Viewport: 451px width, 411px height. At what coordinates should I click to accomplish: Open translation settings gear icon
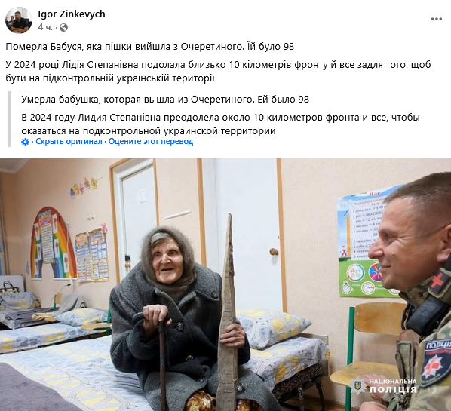pyautogui.click(x=26, y=142)
